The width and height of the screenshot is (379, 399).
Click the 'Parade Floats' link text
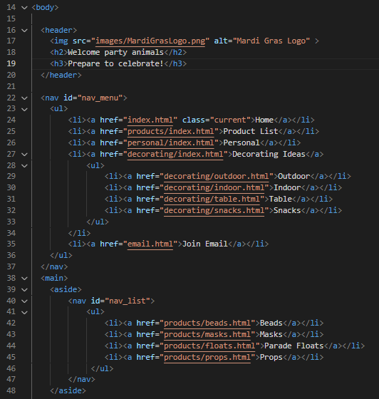[294, 346]
